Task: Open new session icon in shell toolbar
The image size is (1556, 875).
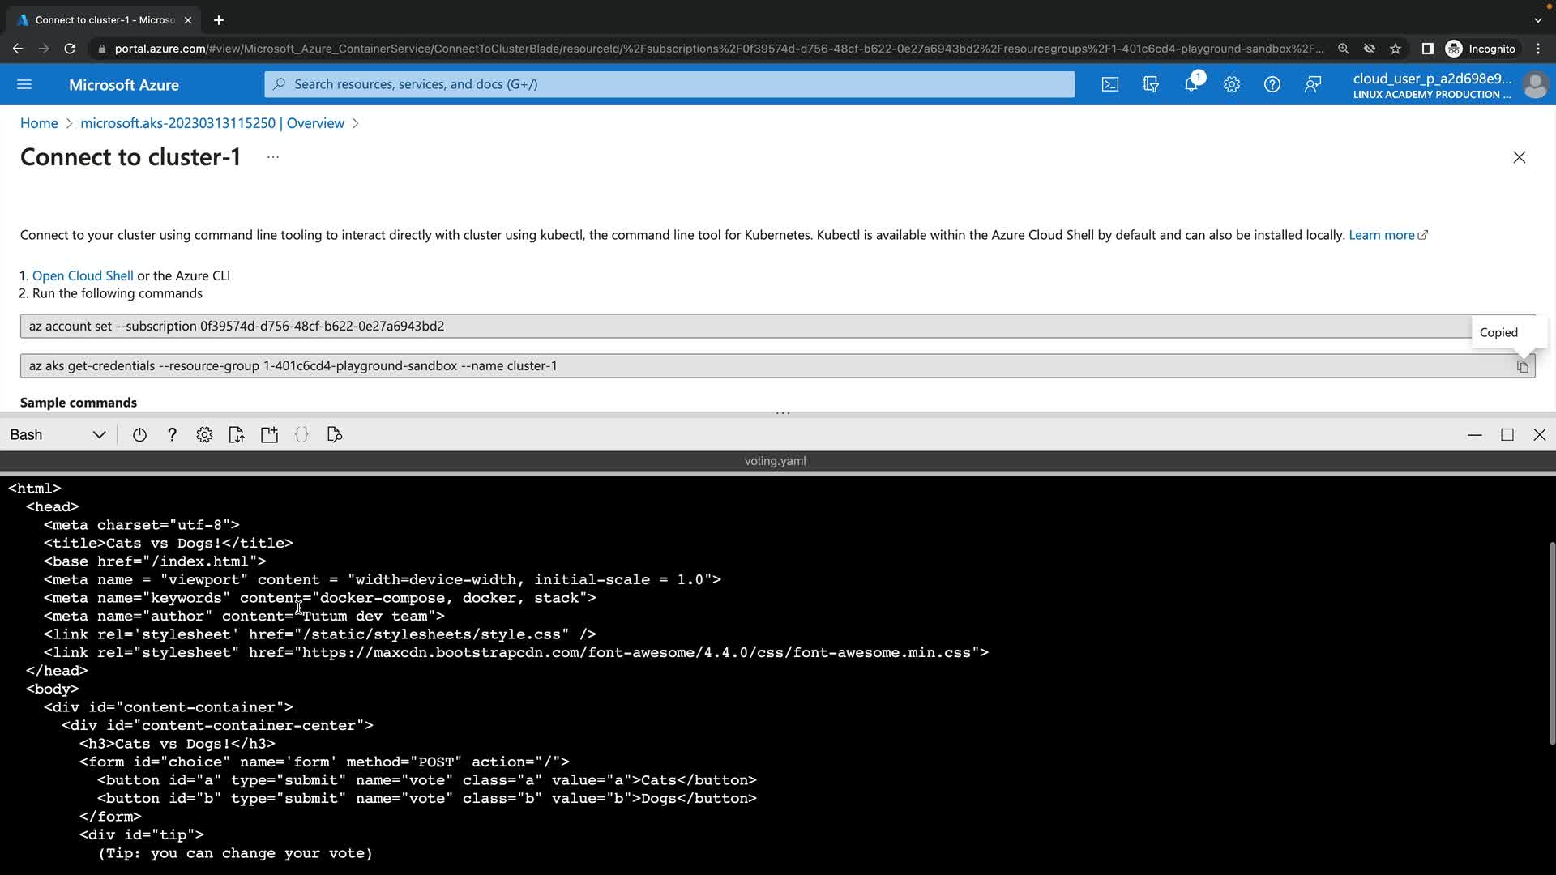Action: 269,435
